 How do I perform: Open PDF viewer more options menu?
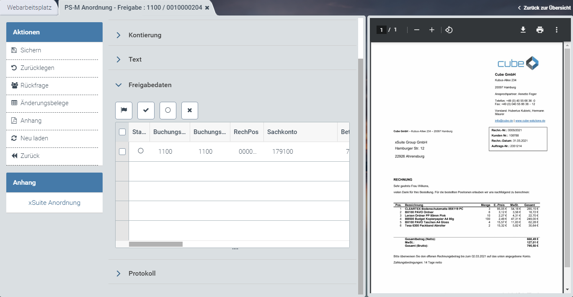click(556, 30)
